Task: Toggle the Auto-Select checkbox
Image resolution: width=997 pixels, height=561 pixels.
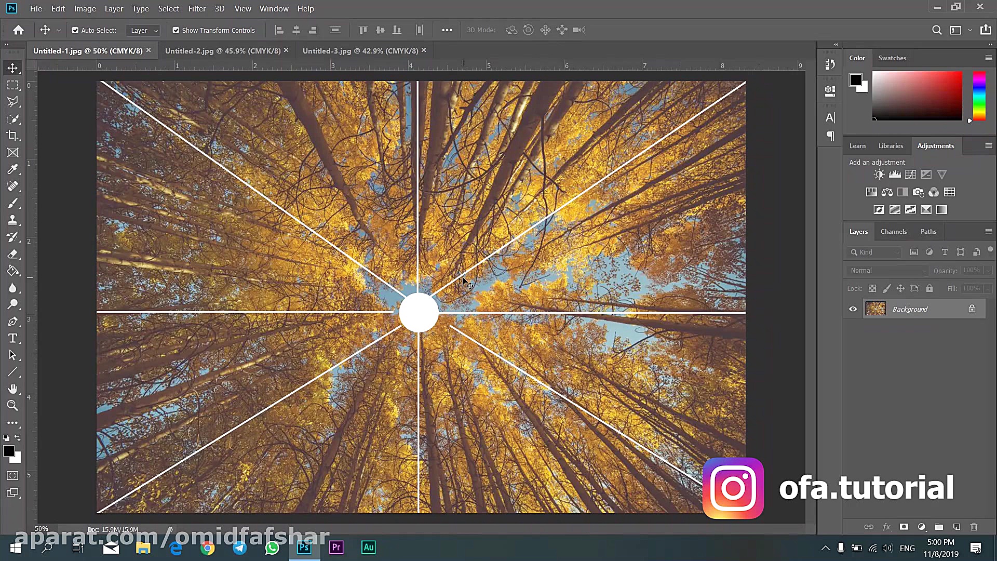Action: [75, 31]
